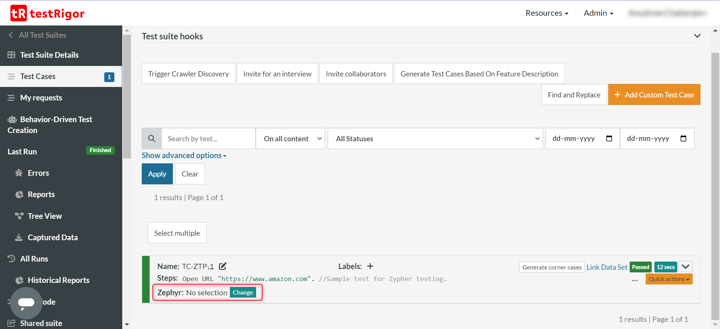Open the Quick actions dropdown
The height and width of the screenshot is (329, 720).
tap(669, 279)
